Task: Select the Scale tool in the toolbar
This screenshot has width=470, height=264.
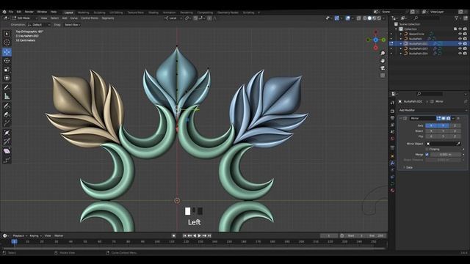Action: tap(7, 70)
